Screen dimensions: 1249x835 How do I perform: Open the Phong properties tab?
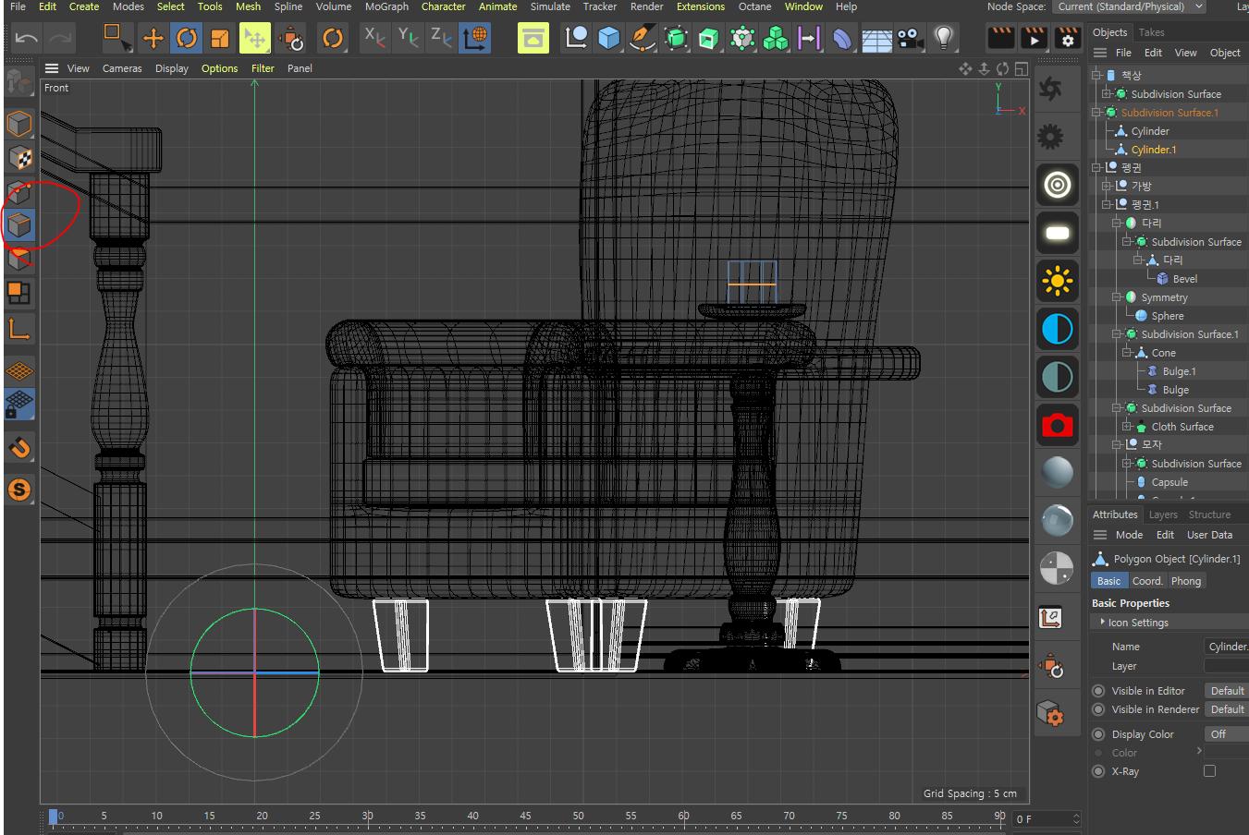[1186, 581]
